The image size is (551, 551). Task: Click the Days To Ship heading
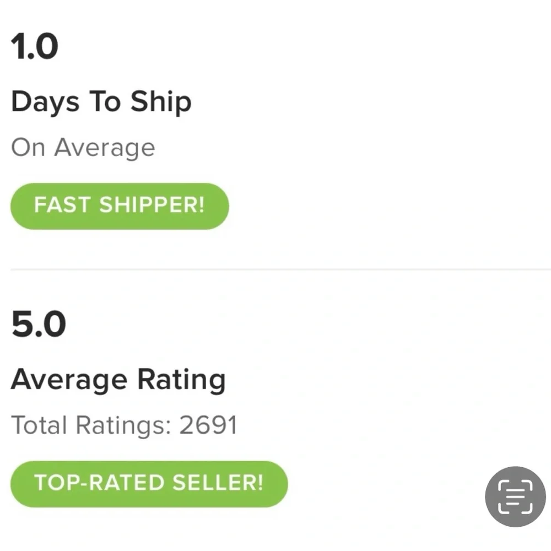101,102
